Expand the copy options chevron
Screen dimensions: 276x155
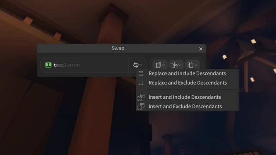pyautogui.click(x=163, y=65)
